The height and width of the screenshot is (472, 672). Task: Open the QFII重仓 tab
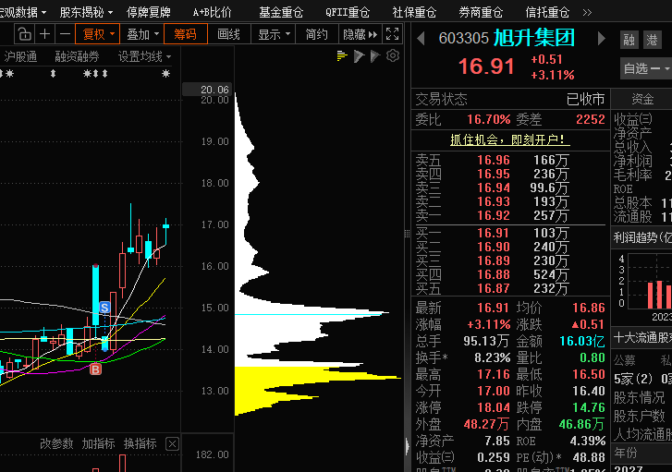click(x=348, y=12)
